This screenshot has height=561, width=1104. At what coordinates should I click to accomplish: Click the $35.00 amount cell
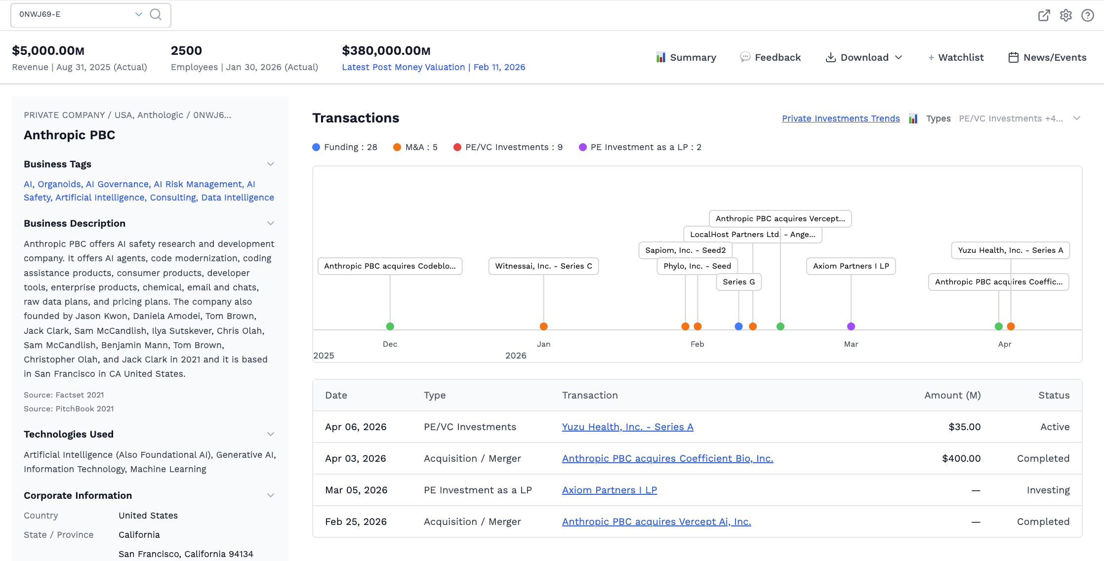(965, 427)
